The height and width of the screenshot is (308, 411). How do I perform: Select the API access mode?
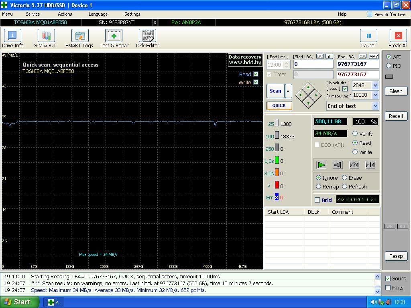(x=389, y=57)
